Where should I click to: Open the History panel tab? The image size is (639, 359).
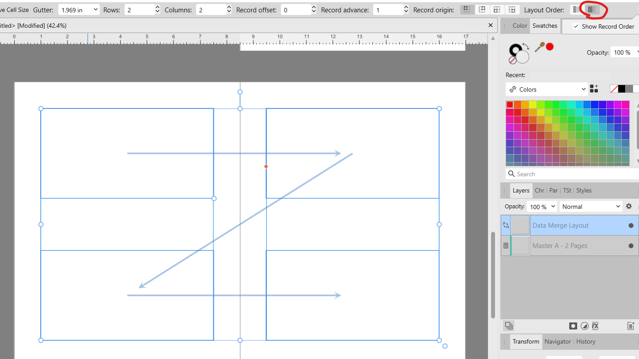point(586,341)
